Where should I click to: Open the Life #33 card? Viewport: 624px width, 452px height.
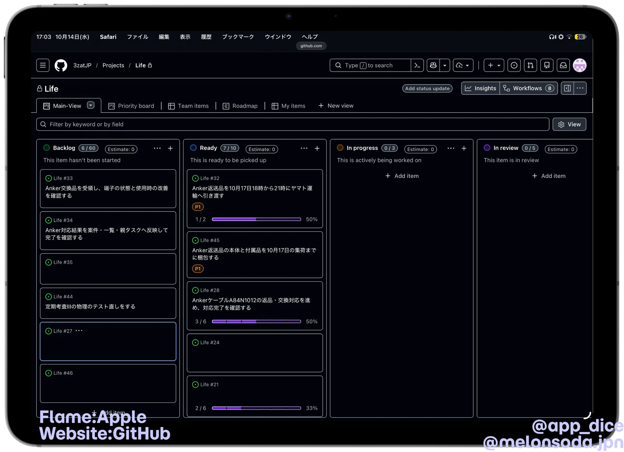[x=108, y=189]
